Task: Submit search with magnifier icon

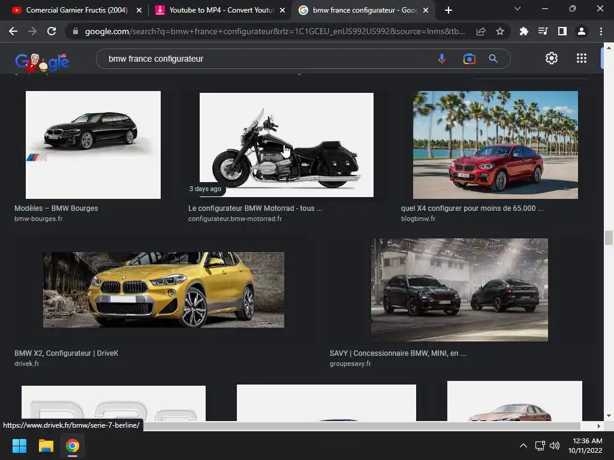Action: point(493,59)
